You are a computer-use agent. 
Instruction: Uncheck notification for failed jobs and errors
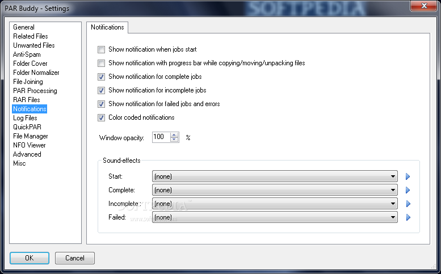pos(101,104)
